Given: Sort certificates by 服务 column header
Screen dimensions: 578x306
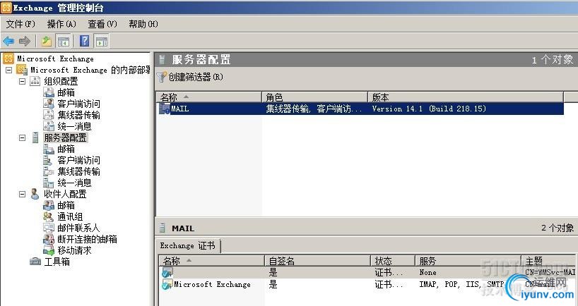Looking at the screenshot, I should coord(468,261).
